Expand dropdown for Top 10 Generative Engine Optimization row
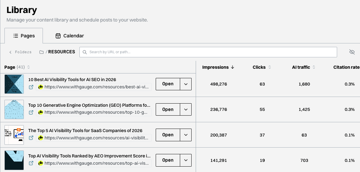Image resolution: width=360 pixels, height=172 pixels. [x=186, y=110]
